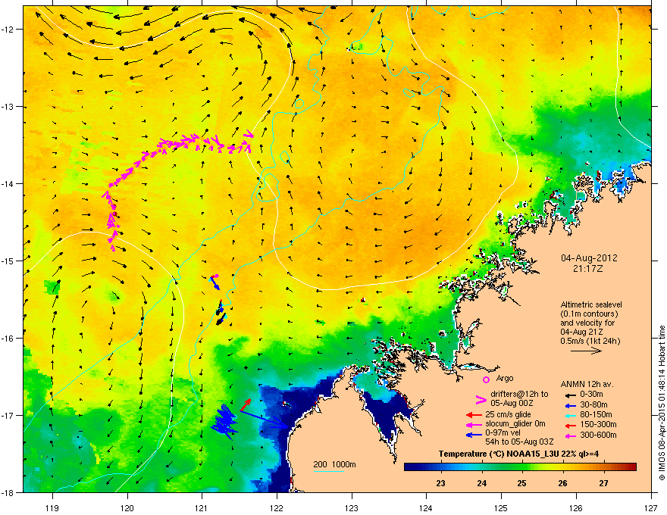667x515 pixels.
Task: Click the vertical IMOS Hobart time credit
Action: (662, 403)
